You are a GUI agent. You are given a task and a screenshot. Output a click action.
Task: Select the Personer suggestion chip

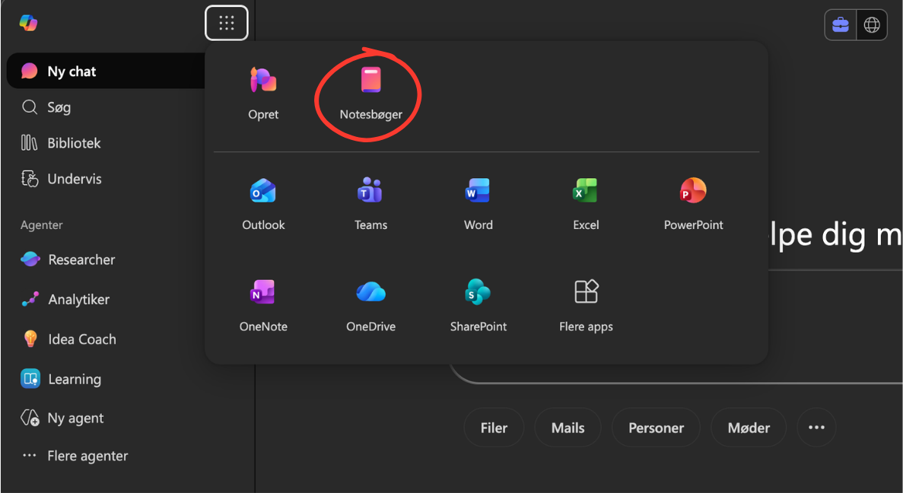656,428
